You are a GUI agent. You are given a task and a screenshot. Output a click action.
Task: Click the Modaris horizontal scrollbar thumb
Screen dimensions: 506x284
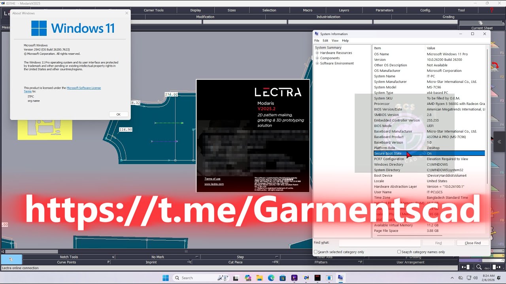32,251
